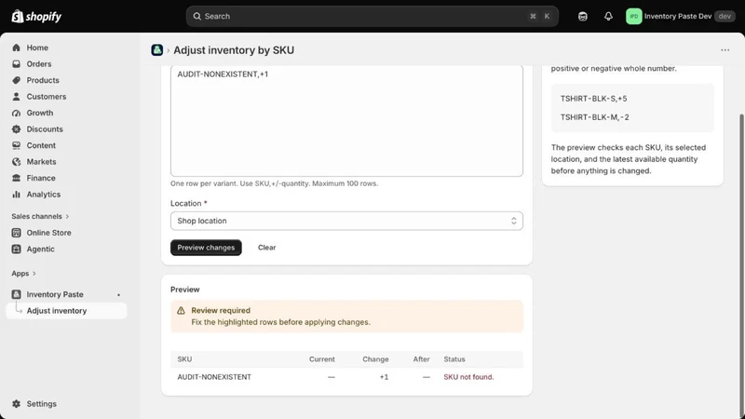Open the Online Store icon
745x419 pixels.
pyautogui.click(x=16, y=233)
